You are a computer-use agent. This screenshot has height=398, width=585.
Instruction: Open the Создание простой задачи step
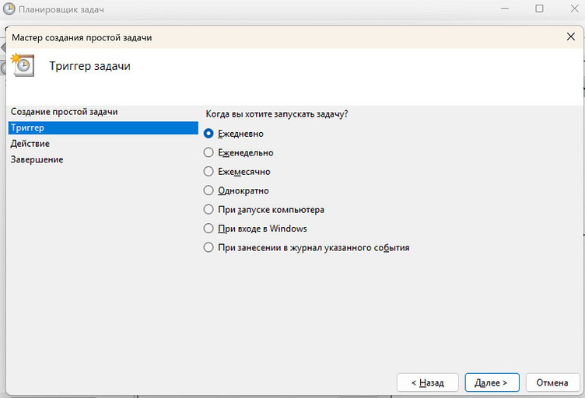[64, 112]
